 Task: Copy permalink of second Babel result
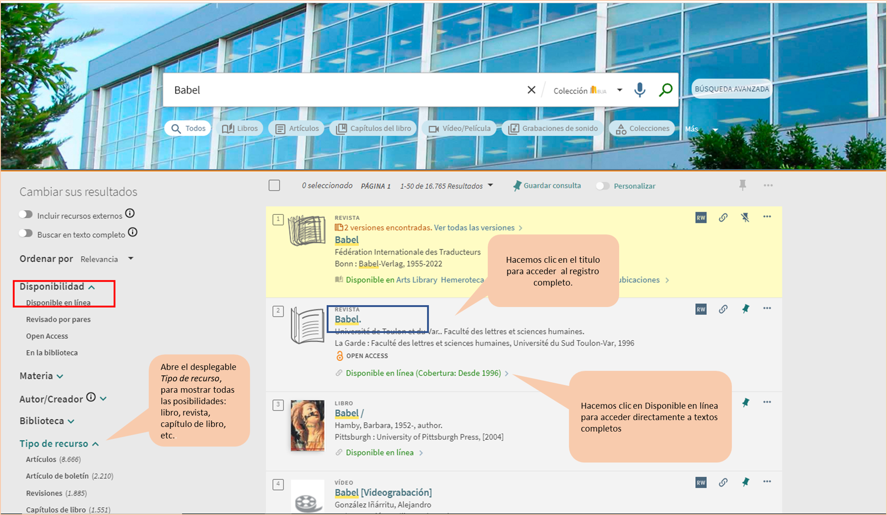(x=723, y=309)
